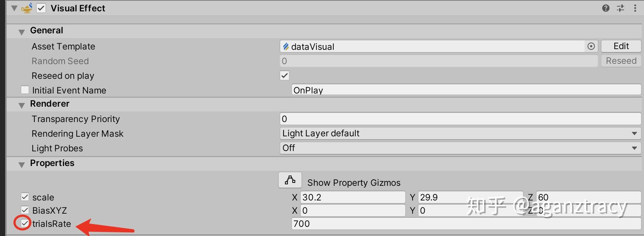Click the Show Property Gizmos icon button
This screenshot has width=644, height=236.
click(x=290, y=180)
